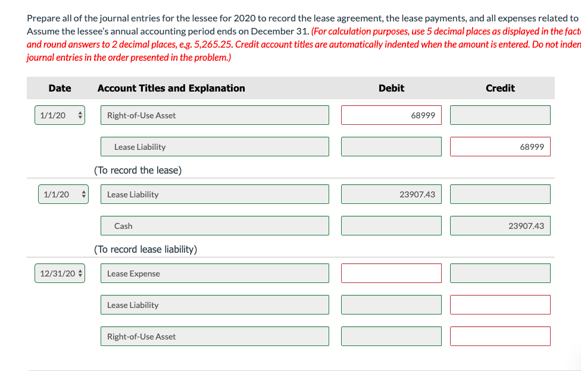Click the Lease Liability credit field showing 68999
Screen dimensions: 581x371
pos(500,147)
